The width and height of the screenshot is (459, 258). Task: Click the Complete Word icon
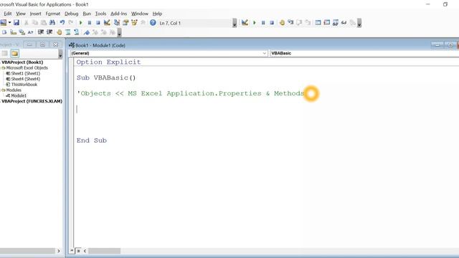point(30,32)
